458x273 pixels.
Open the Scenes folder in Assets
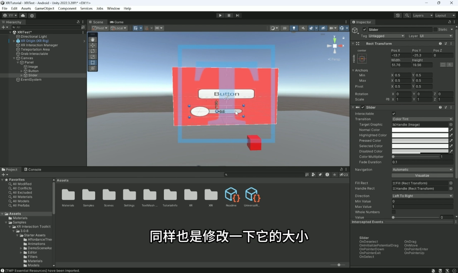(109, 198)
